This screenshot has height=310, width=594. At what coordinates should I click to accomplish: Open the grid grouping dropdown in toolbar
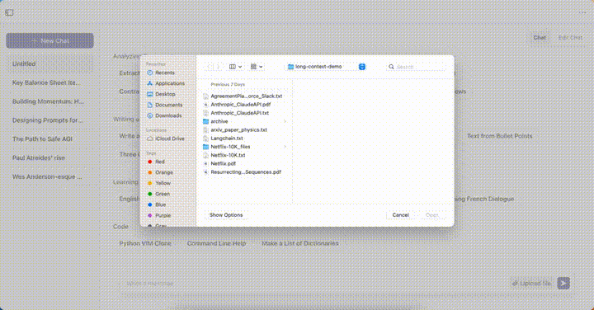257,67
